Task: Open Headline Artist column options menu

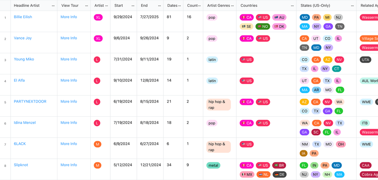Action: click(x=53, y=6)
